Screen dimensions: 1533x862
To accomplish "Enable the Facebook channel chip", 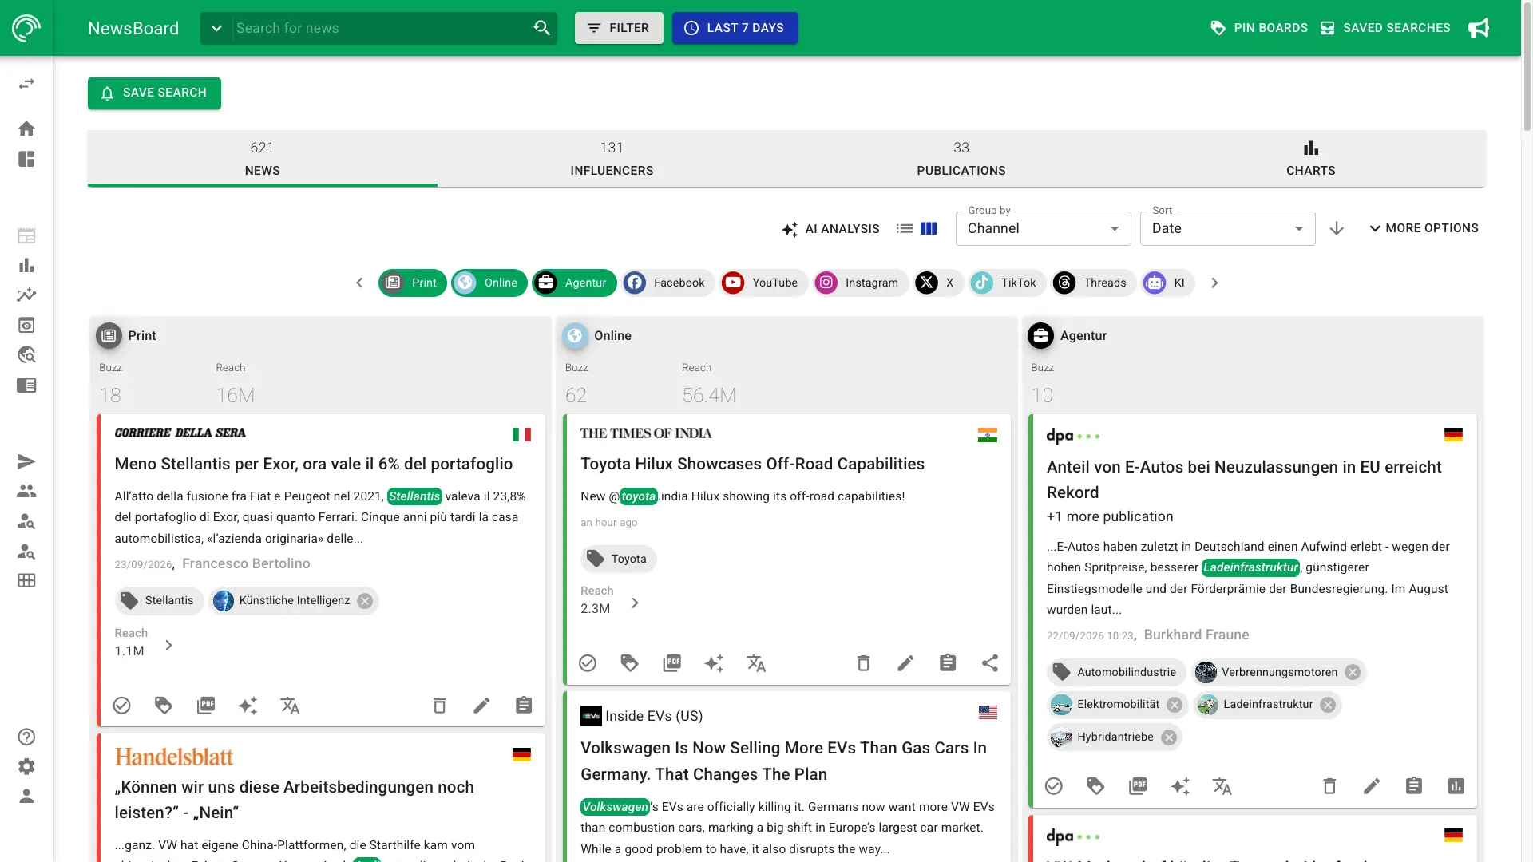I will click(668, 283).
